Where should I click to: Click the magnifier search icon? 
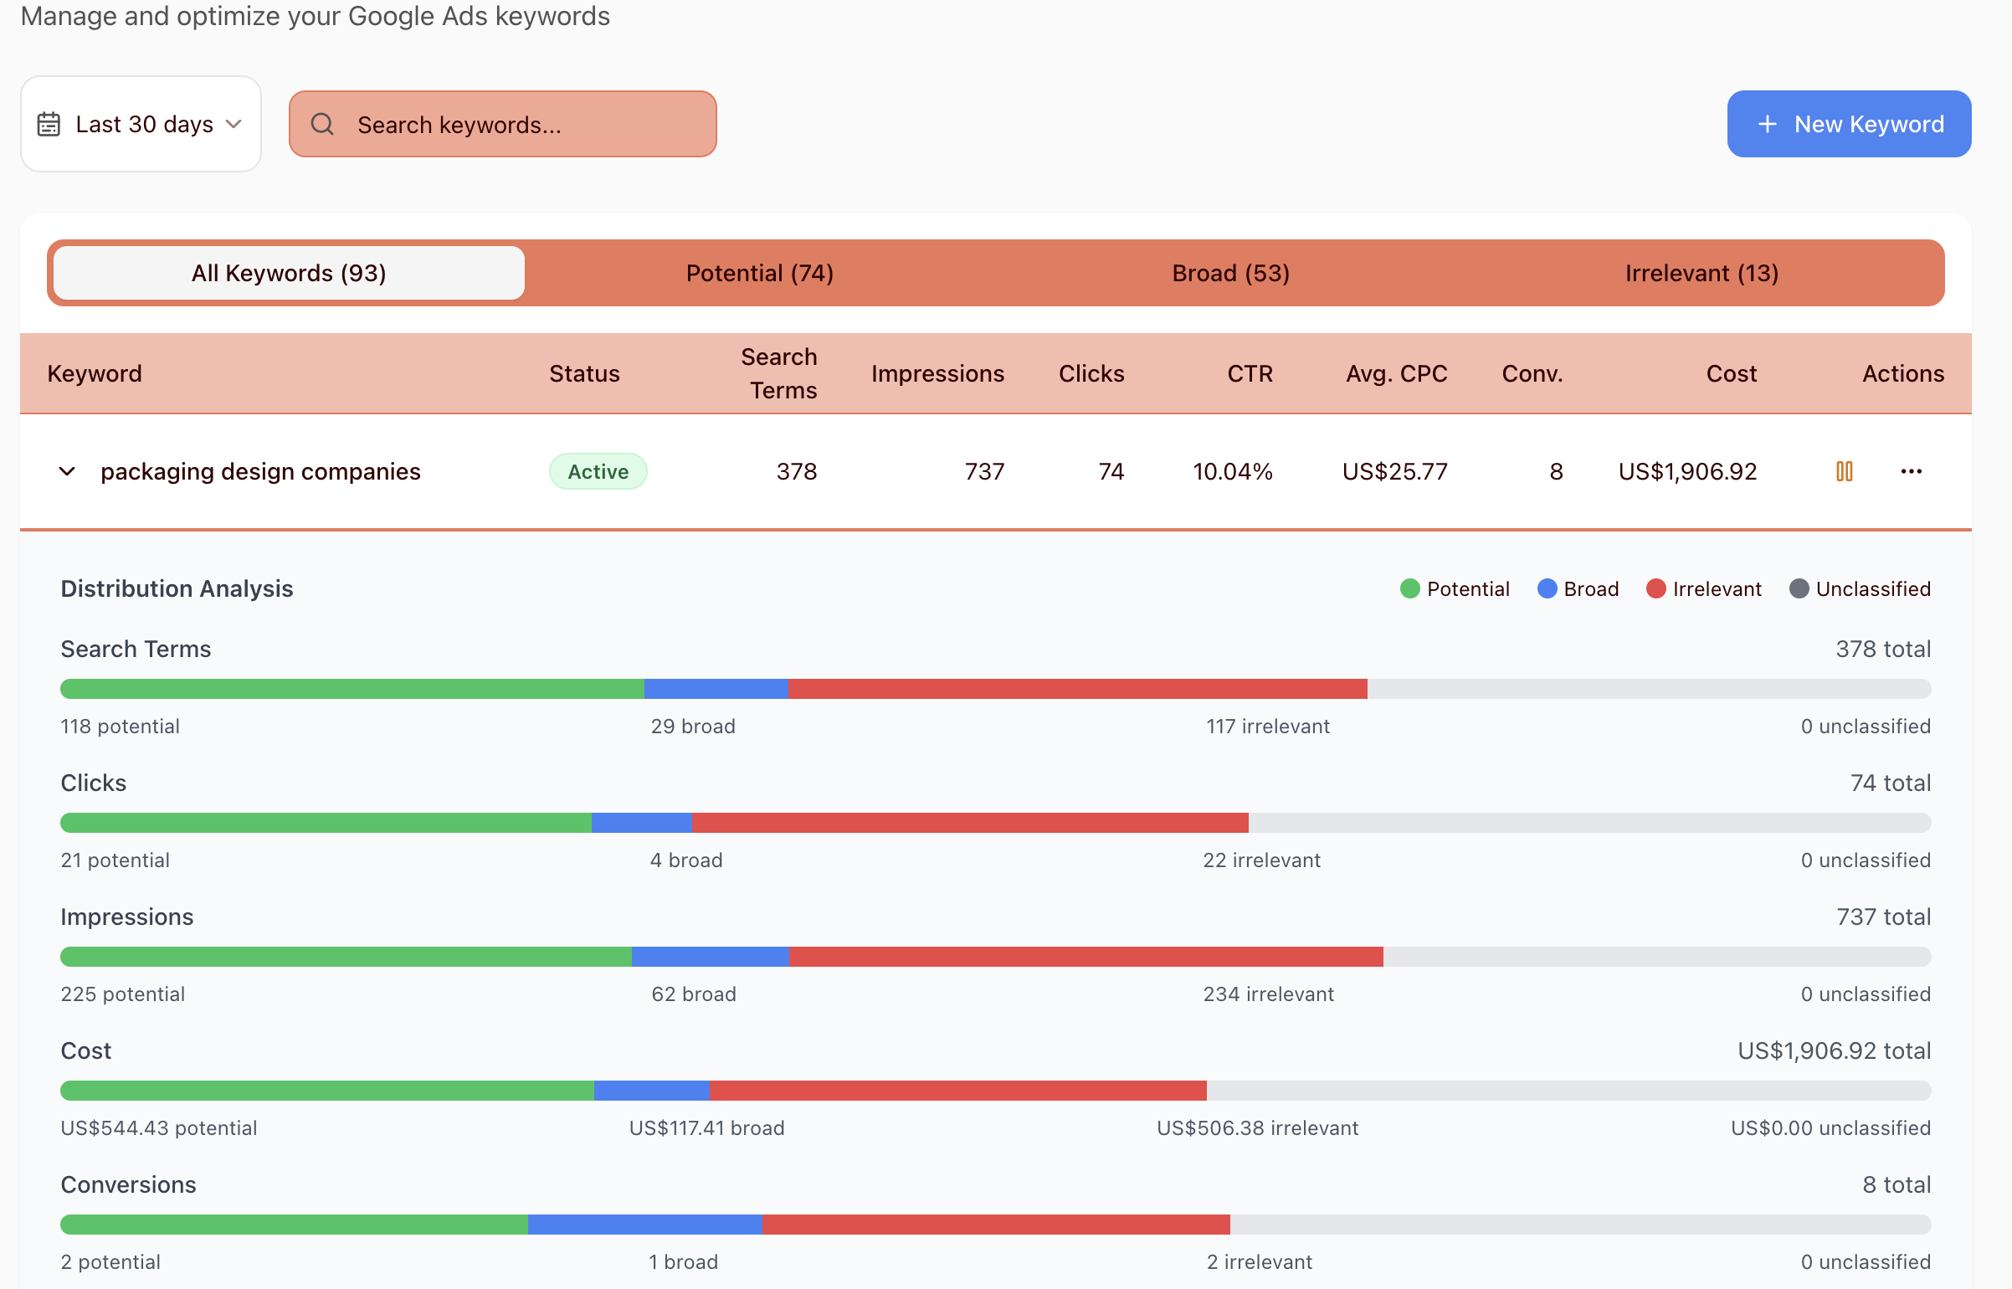click(x=322, y=124)
